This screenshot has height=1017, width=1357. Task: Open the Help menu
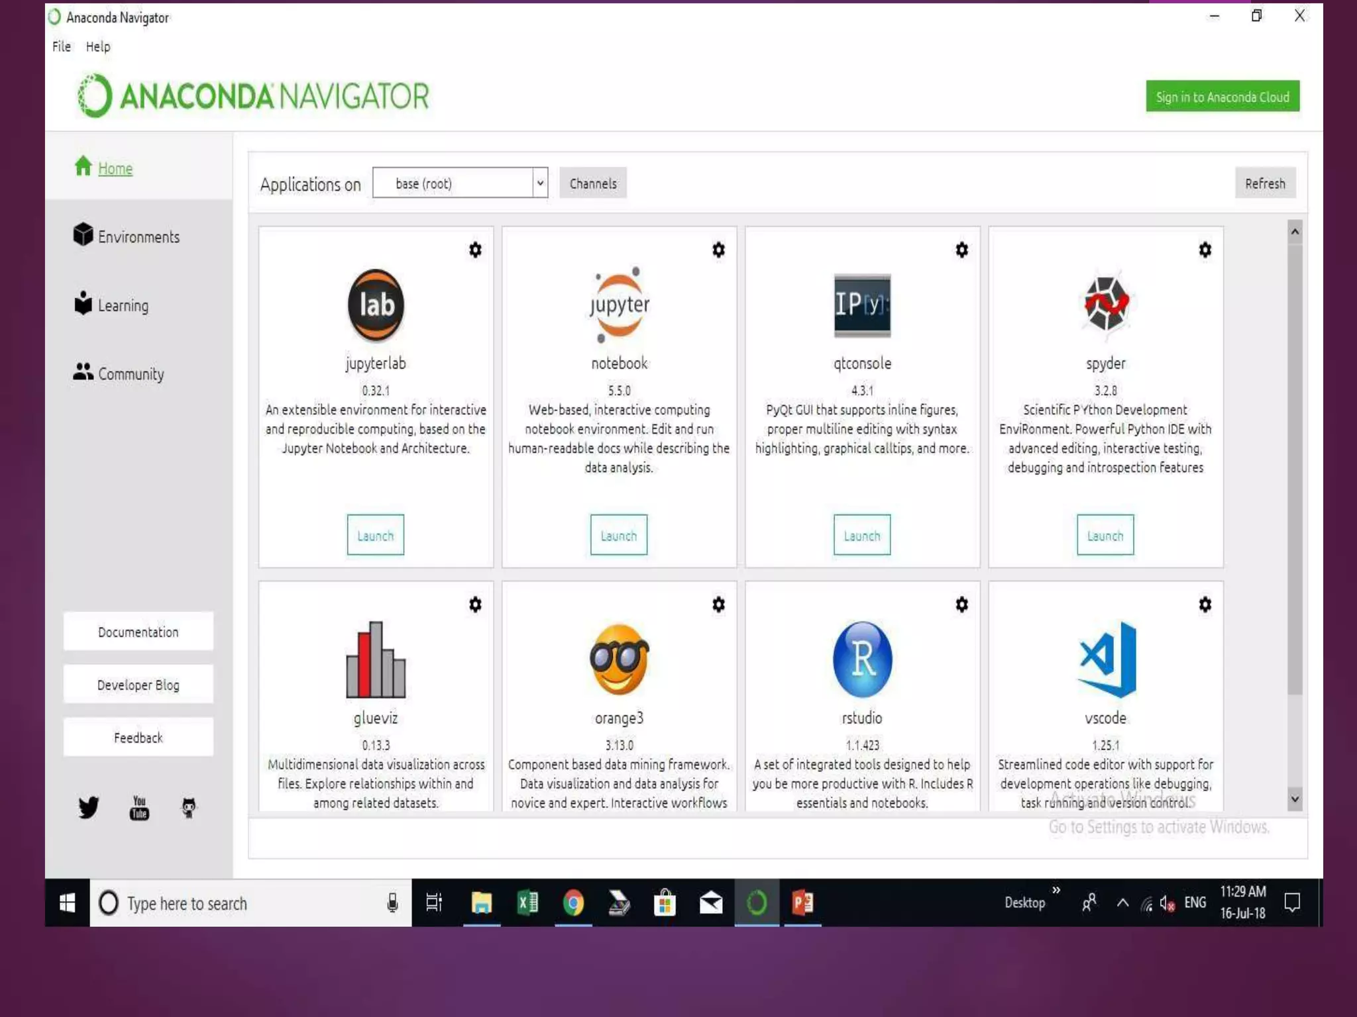(x=97, y=46)
